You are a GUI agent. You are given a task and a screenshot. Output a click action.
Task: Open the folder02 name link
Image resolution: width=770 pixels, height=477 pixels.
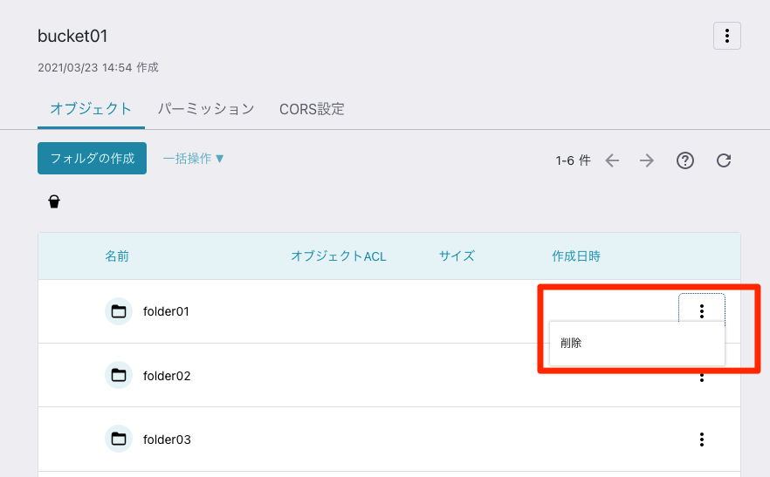coord(167,376)
